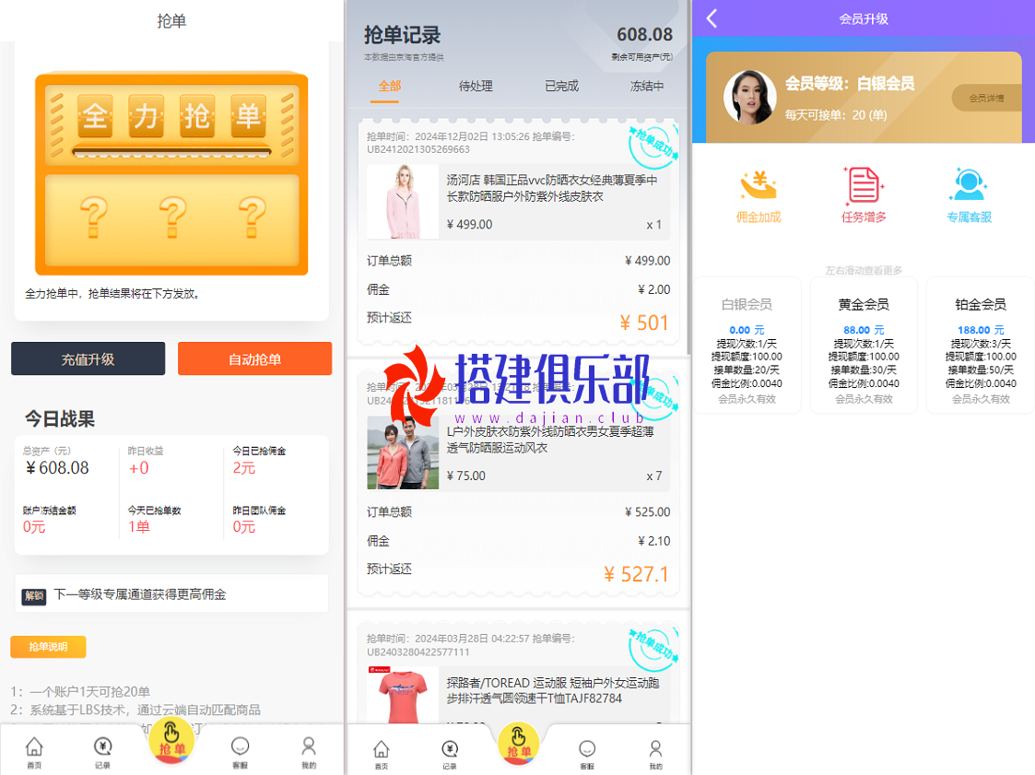View 会员详情 on the membership card

[x=986, y=99]
